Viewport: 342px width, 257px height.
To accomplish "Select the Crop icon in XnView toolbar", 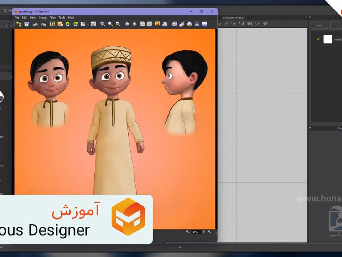I will pyautogui.click(x=52, y=24).
